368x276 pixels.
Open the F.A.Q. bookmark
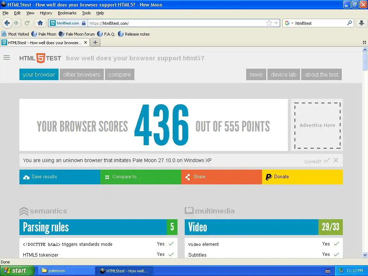[x=106, y=34]
